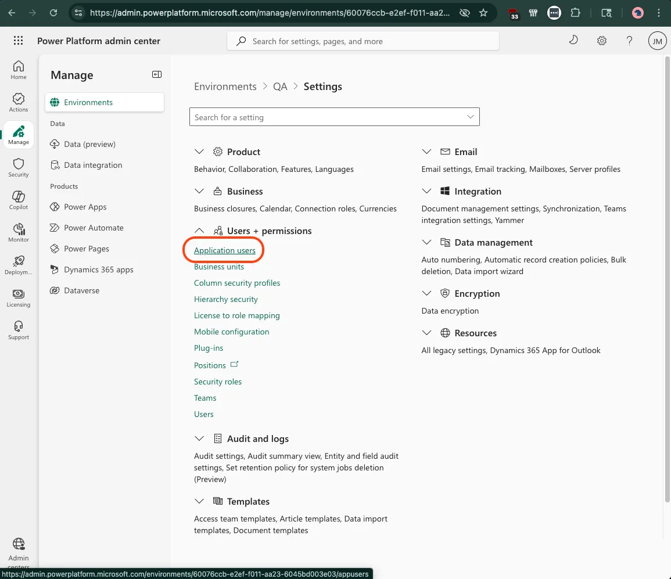The height and width of the screenshot is (579, 671).
Task: Select Copilot in the navigation rail
Action: click(x=18, y=200)
